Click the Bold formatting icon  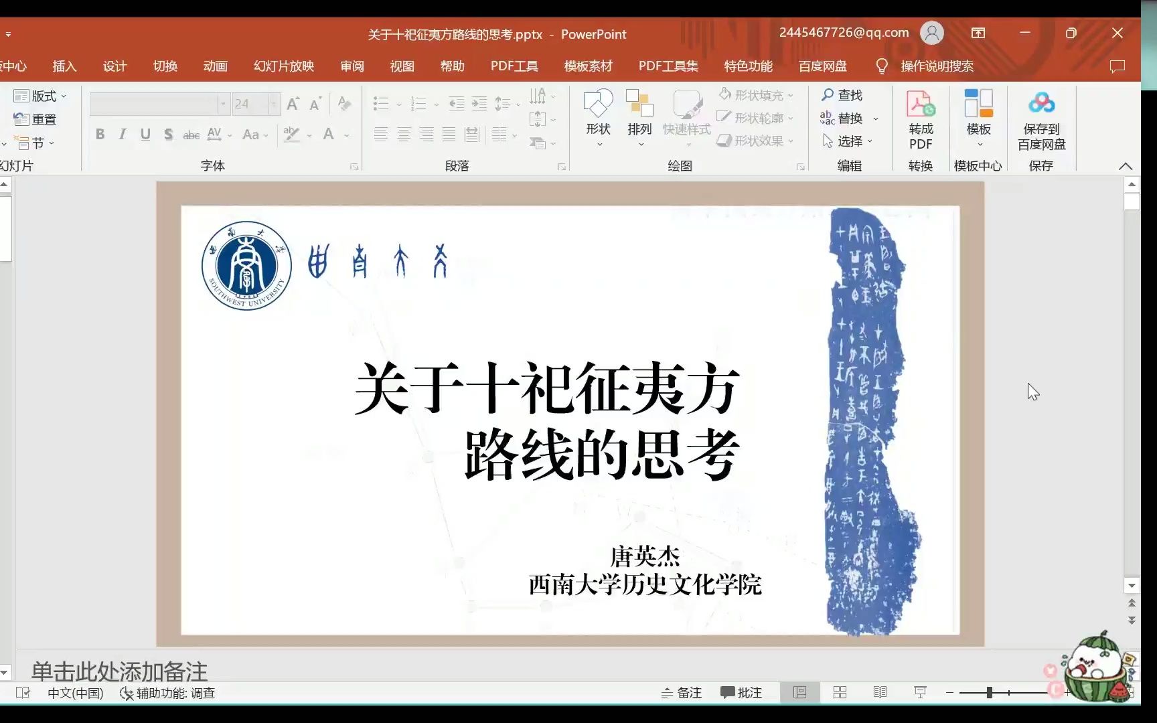click(x=100, y=135)
